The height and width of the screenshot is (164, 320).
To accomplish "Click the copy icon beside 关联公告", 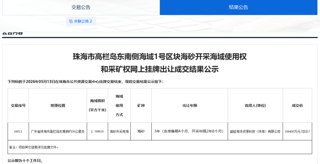I will (71, 21).
